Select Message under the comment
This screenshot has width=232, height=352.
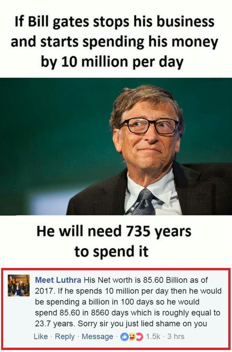pos(97,336)
